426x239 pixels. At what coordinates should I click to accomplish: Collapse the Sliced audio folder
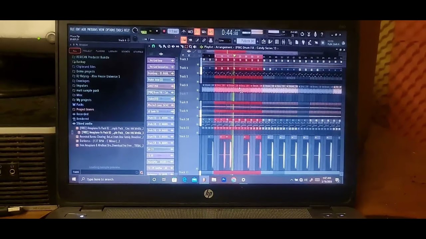click(82, 123)
